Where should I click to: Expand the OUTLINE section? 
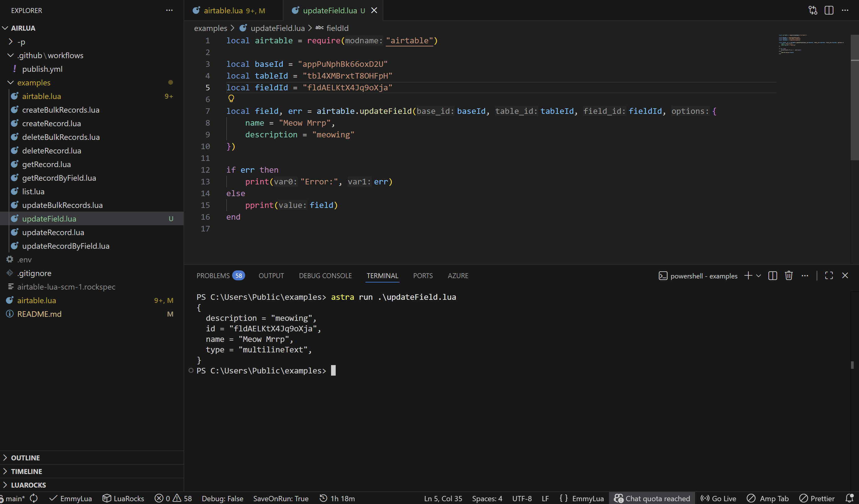pyautogui.click(x=26, y=458)
